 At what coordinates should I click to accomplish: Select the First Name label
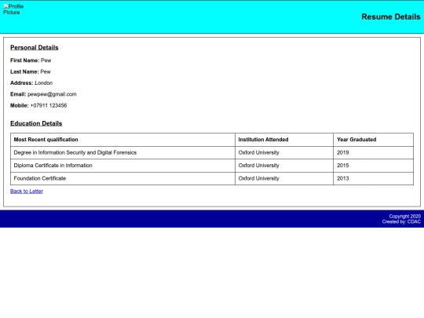click(25, 60)
